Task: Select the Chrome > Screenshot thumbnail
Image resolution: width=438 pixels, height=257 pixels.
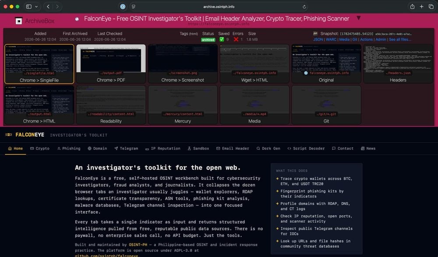Action: pyautogui.click(x=183, y=63)
